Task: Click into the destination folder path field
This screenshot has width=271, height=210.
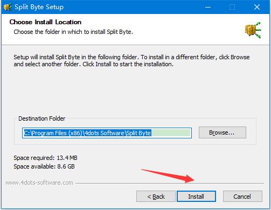Action: 107,133
